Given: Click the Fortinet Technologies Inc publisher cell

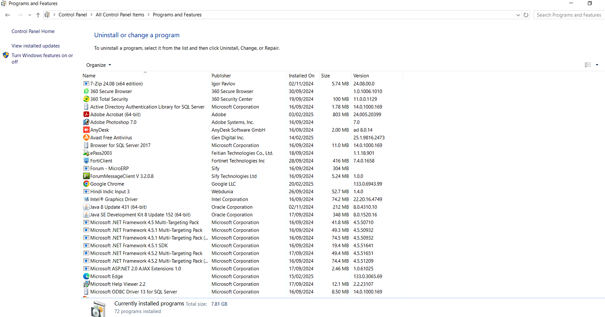Looking at the screenshot, I should [x=238, y=161].
